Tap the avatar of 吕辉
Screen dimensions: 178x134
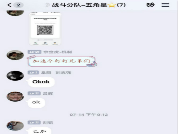[x=15, y=97]
